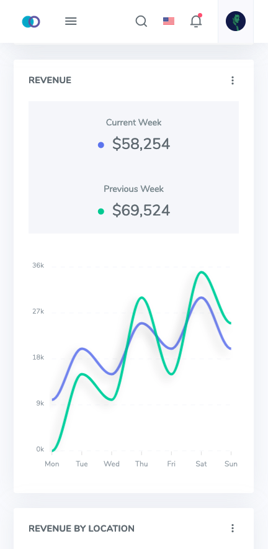This screenshot has height=549, width=268.
Task: Open the US flag language selector
Action: (169, 21)
